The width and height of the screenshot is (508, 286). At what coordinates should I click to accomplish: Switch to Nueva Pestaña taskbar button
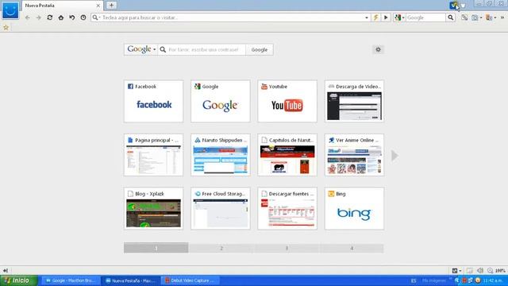tap(130, 280)
